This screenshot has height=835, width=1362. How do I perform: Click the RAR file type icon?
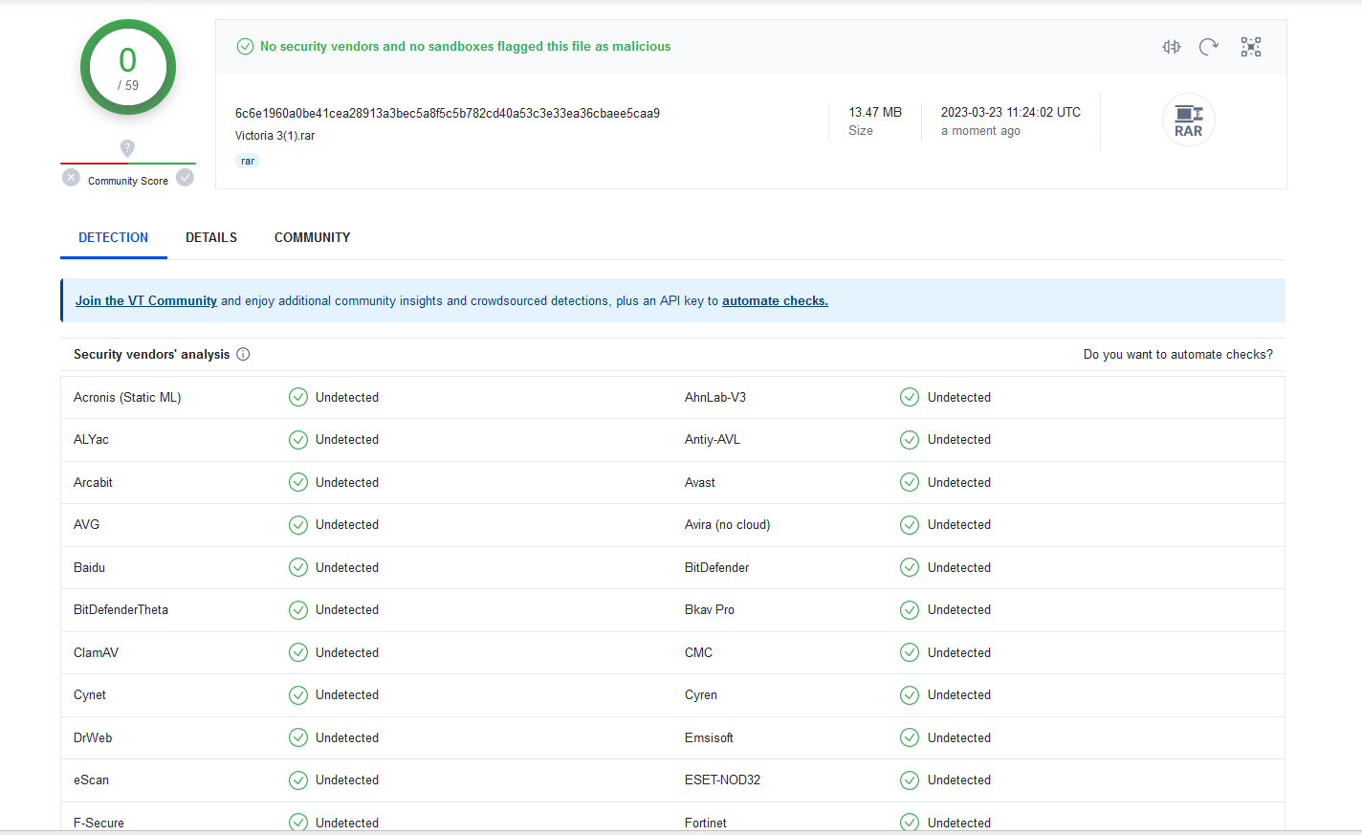click(1188, 120)
